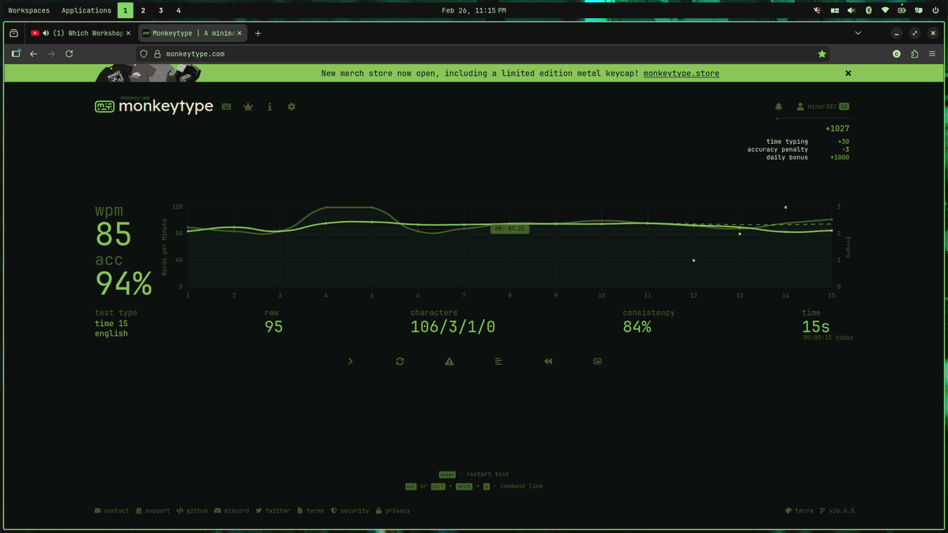Reload the page with refresh button

(x=69, y=54)
